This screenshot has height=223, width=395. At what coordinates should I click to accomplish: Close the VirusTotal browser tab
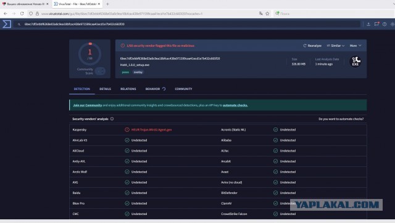click(99, 4)
